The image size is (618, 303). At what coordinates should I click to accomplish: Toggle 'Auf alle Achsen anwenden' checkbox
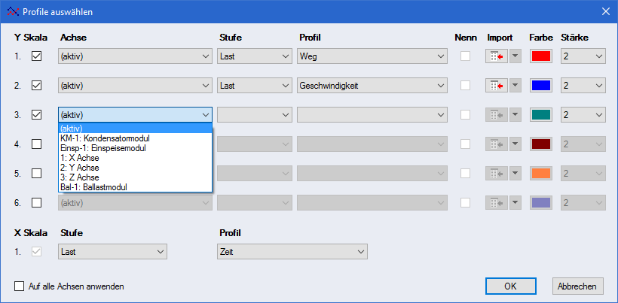(x=20, y=286)
